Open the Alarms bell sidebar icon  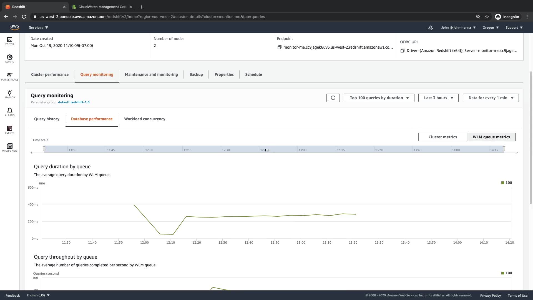[x=10, y=112]
